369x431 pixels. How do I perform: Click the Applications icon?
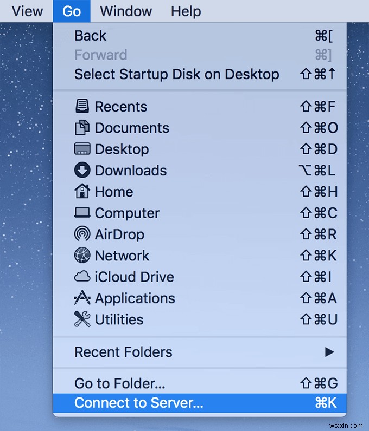pos(82,298)
